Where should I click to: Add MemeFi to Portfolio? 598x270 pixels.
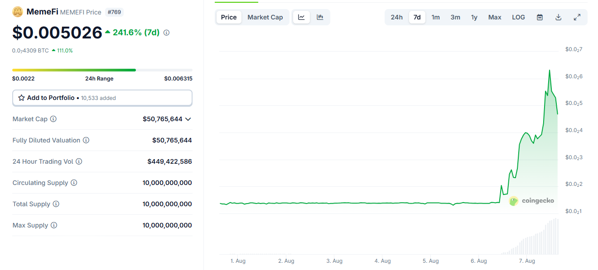click(x=102, y=98)
